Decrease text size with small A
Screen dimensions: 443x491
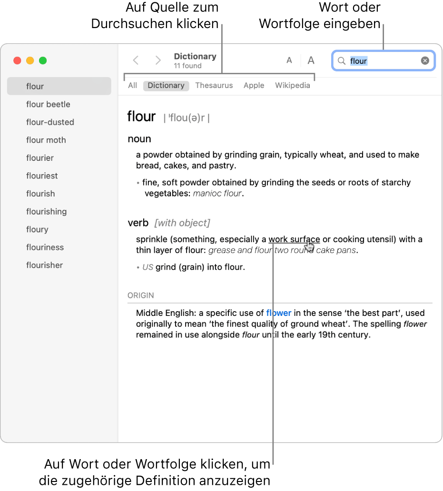[289, 60]
